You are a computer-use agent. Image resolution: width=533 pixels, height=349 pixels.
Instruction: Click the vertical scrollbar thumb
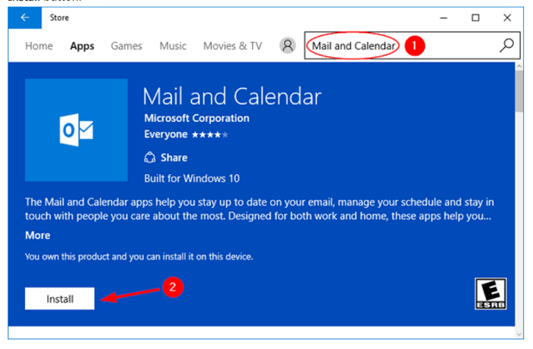519,91
